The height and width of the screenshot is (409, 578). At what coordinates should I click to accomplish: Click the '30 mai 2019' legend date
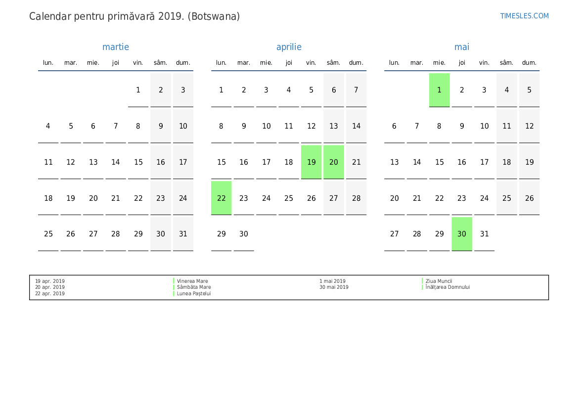point(334,287)
